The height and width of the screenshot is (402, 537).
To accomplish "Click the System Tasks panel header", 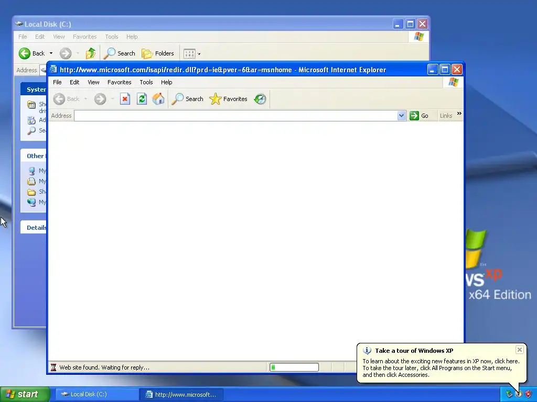I will (34, 89).
